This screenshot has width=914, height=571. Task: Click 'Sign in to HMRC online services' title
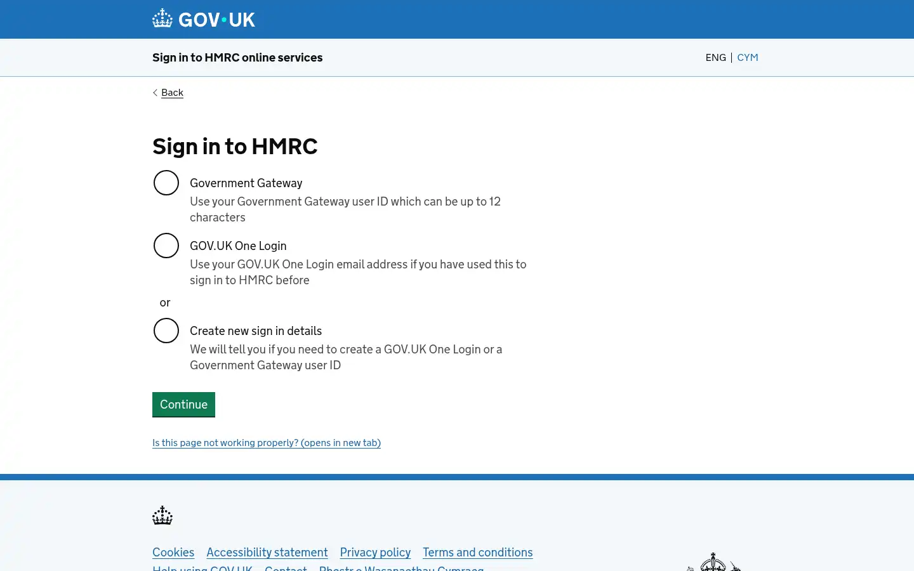(x=237, y=57)
